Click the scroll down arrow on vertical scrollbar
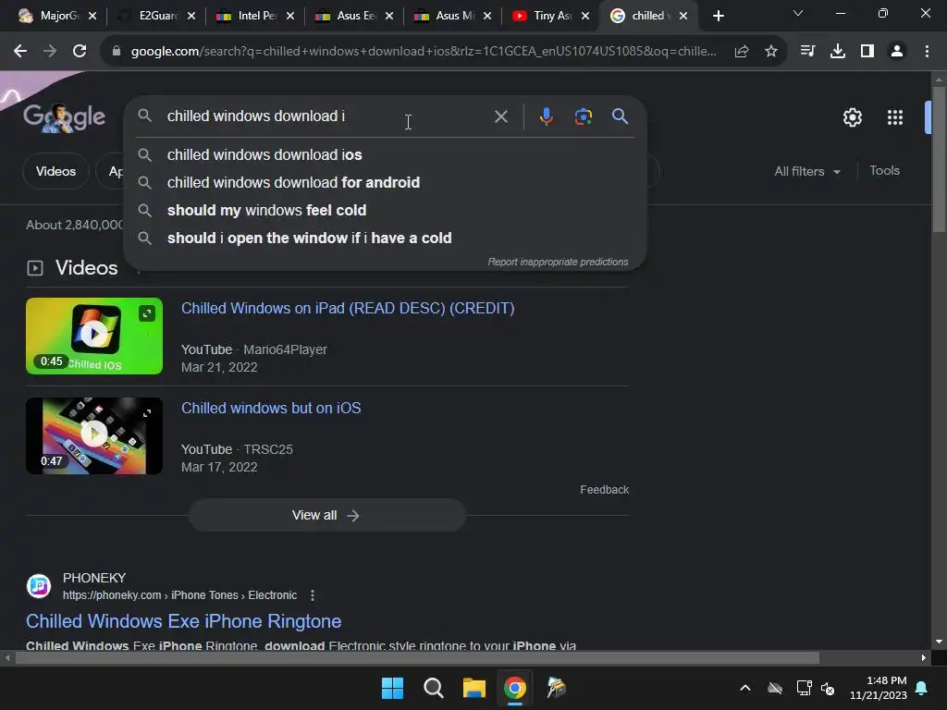Screen dimensions: 947x710 938,642
